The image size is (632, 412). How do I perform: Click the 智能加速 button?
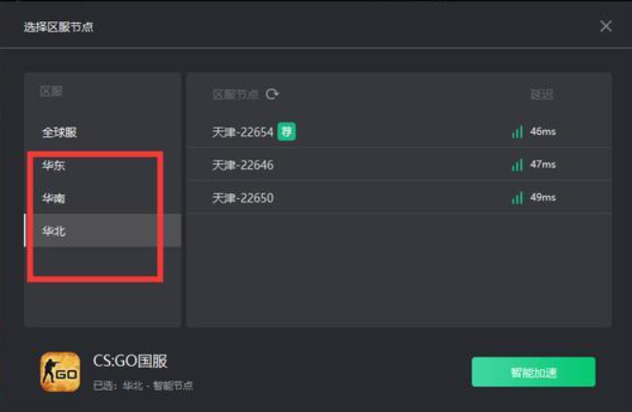(534, 372)
